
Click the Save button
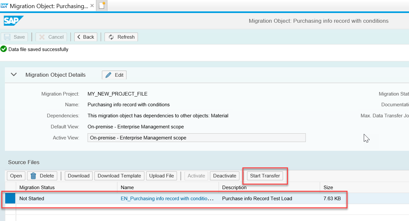15,37
